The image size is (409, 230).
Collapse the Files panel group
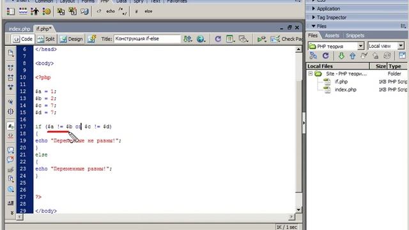click(x=314, y=26)
